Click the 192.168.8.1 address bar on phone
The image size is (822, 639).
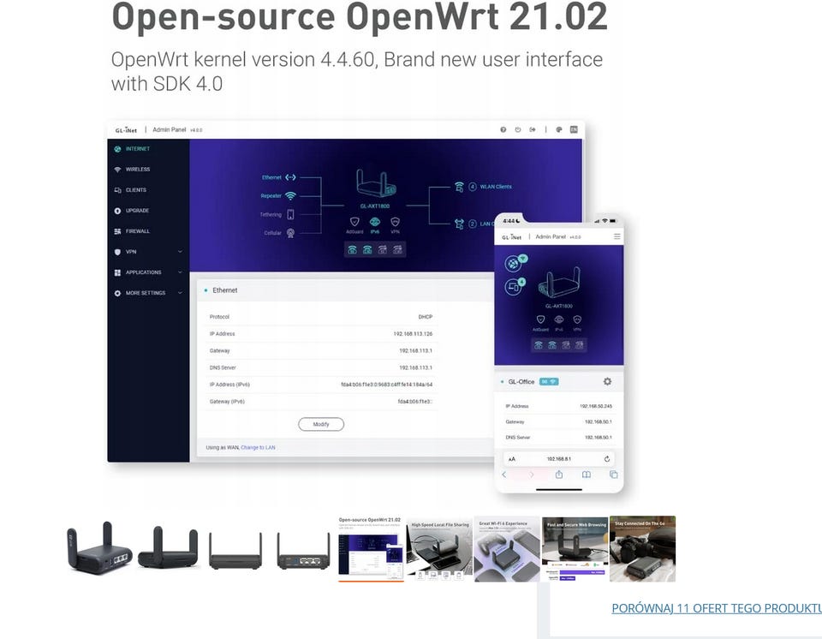tap(559, 459)
